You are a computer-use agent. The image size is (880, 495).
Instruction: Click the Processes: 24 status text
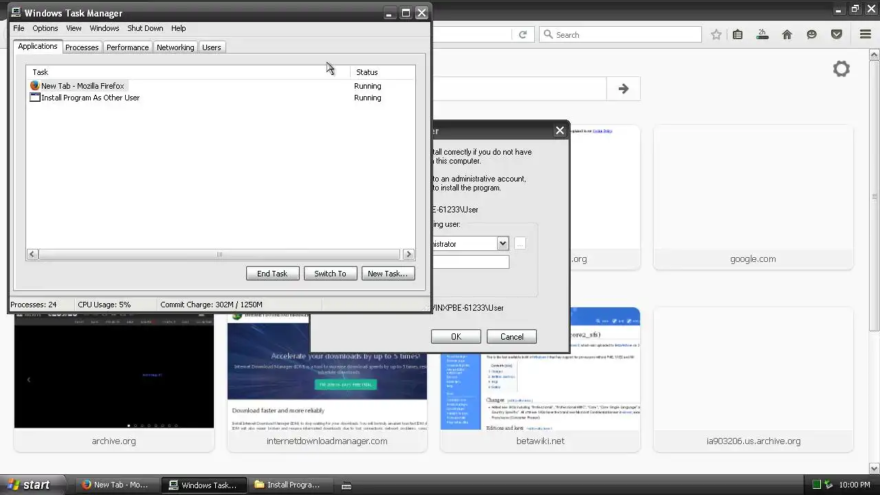pos(34,305)
